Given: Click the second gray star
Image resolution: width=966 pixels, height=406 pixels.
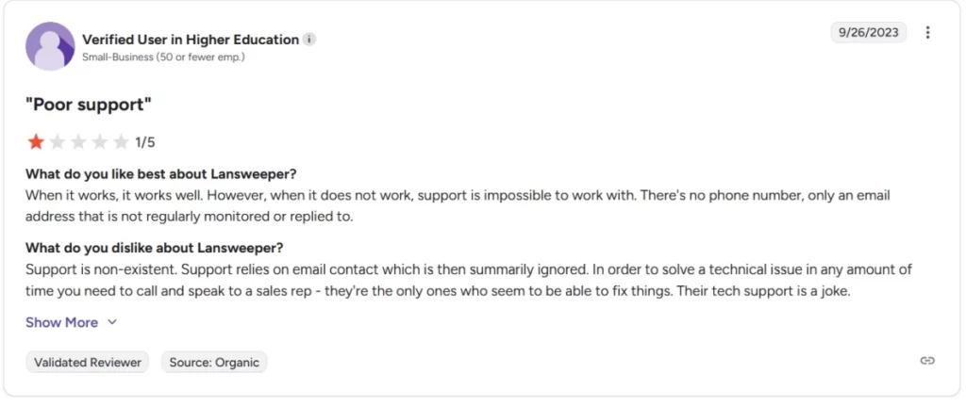Looking at the screenshot, I should point(58,142).
